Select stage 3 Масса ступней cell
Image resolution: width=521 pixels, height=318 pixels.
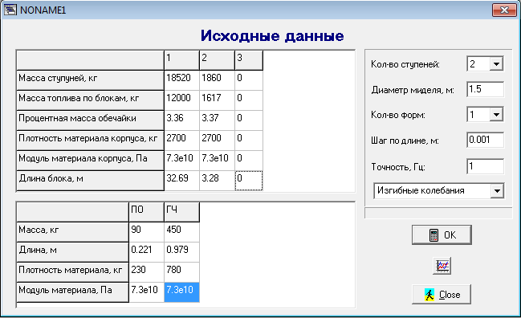click(249, 79)
